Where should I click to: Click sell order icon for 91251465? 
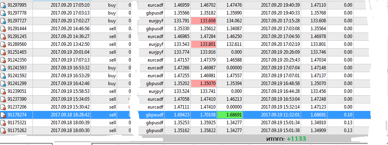3,52
